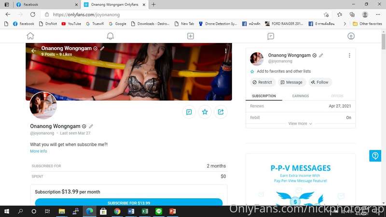Open the Google bookmark

coord(117,24)
